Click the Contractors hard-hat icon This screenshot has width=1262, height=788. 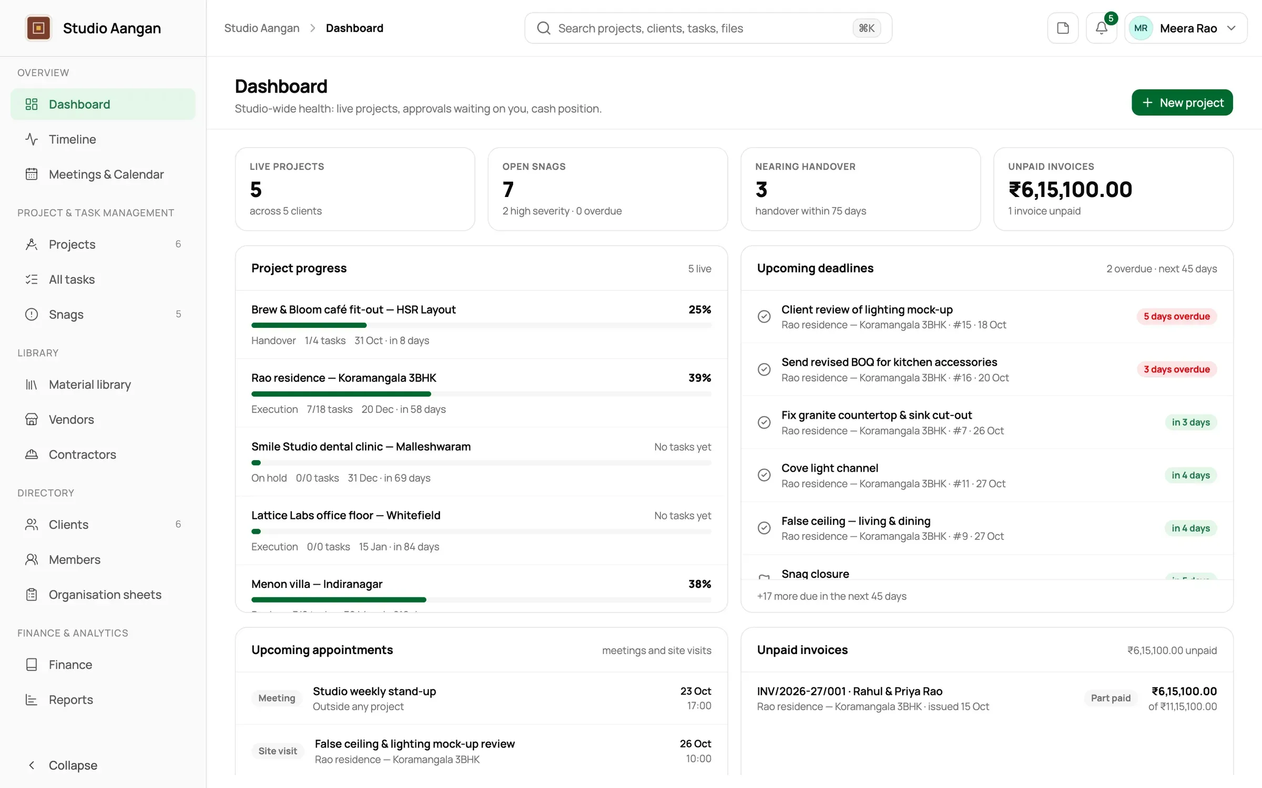point(32,454)
